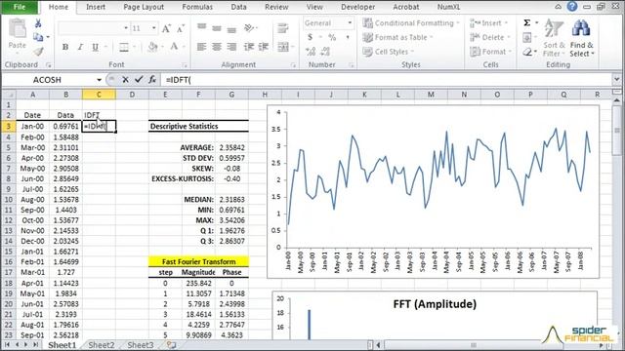This screenshot has height=351, width=625.
Task: Click Middle Align icon
Action: pyautogui.click(x=217, y=28)
